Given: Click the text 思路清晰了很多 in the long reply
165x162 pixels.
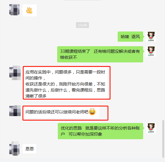Looking at the screenshot, I should coord(65,93).
